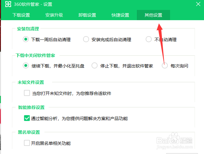
Task: Click the 未知文件设置 section heading
Action: click(x=31, y=82)
